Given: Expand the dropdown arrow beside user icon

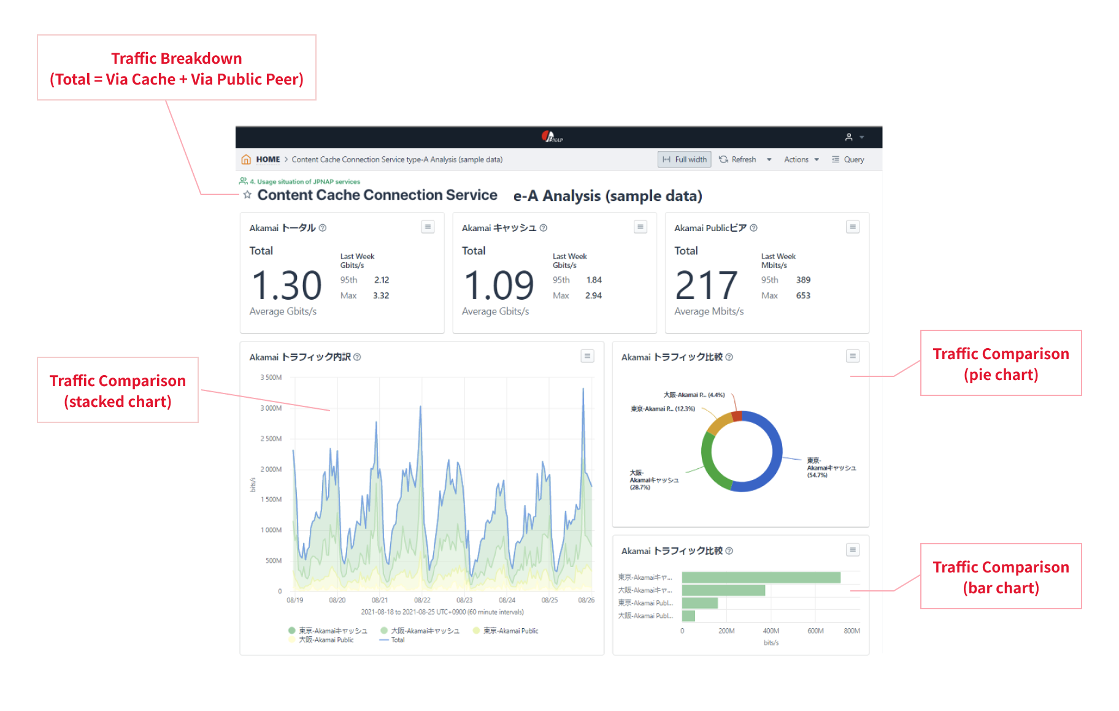Looking at the screenshot, I should 862,137.
